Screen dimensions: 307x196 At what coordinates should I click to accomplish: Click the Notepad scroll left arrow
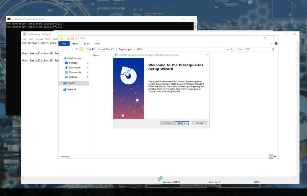pos(23,178)
